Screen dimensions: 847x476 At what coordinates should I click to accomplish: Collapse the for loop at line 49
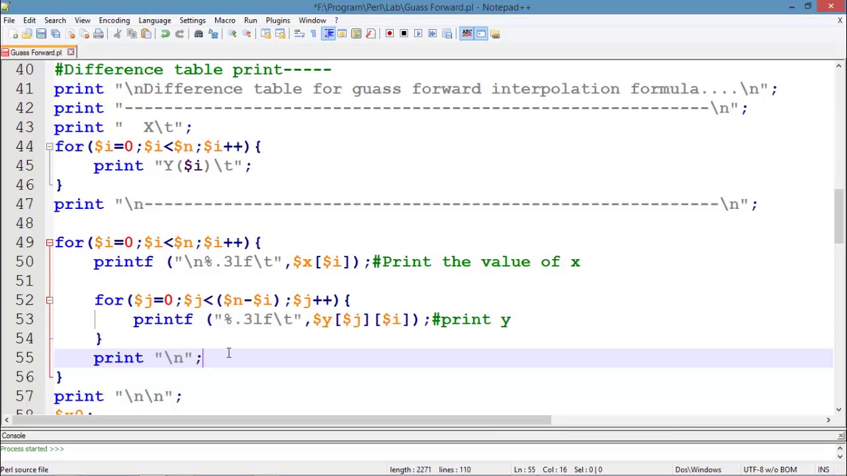(50, 243)
